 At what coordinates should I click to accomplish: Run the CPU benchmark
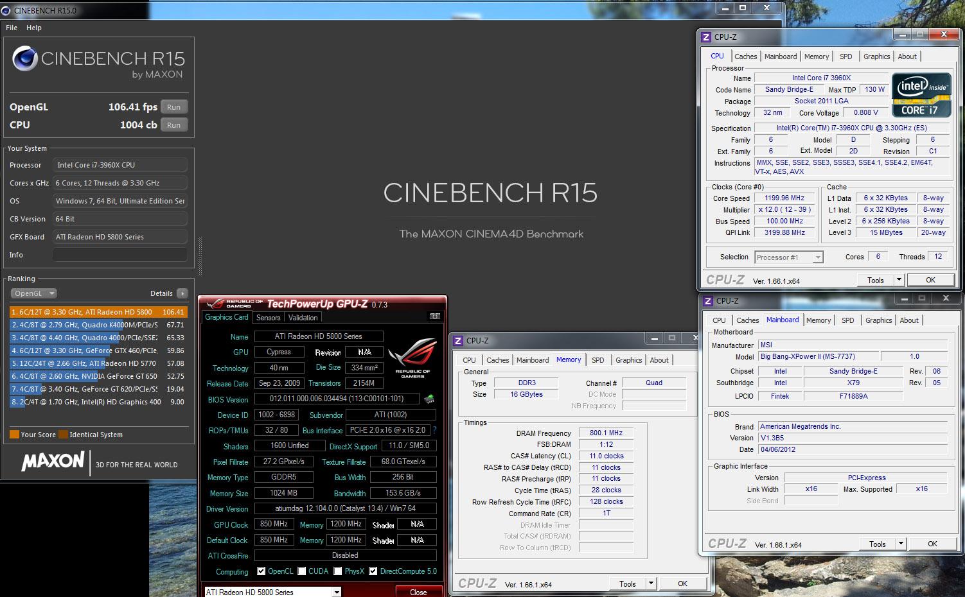click(x=173, y=125)
